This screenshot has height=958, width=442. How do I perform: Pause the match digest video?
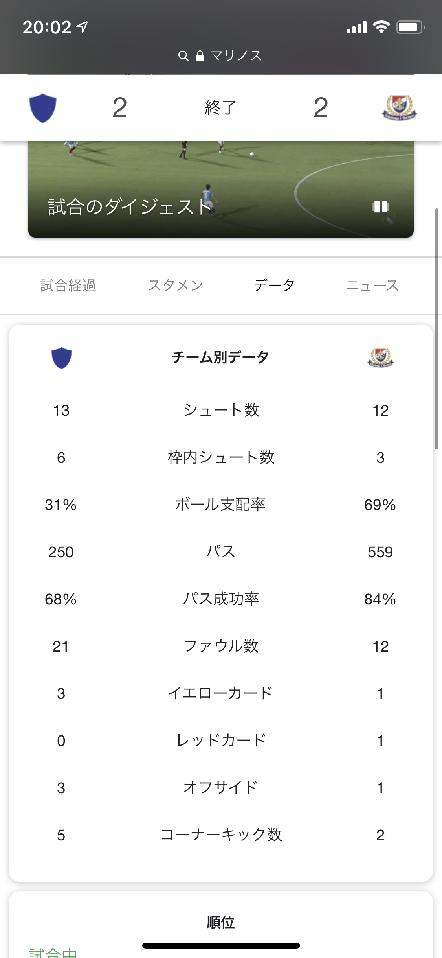click(x=380, y=207)
